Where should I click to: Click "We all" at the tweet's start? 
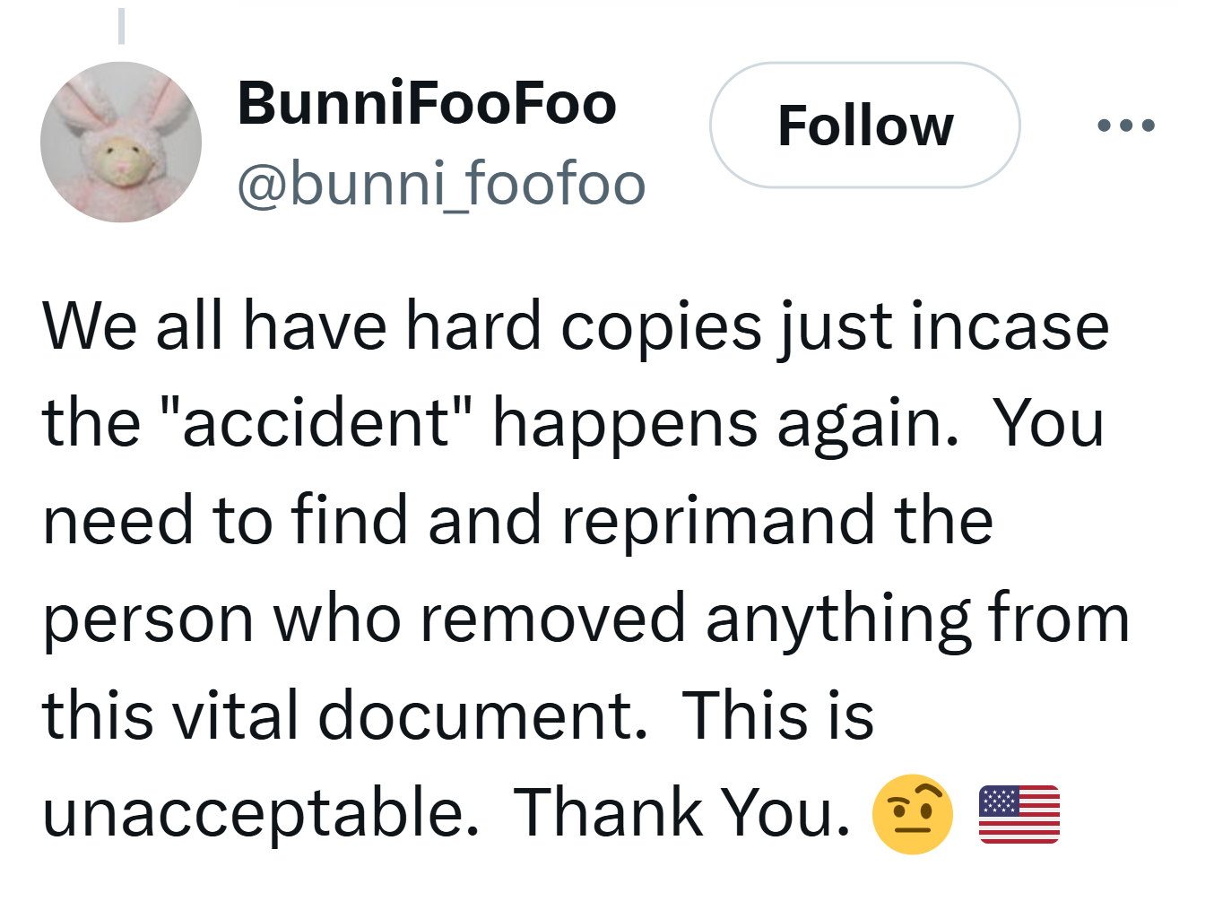coord(133,325)
